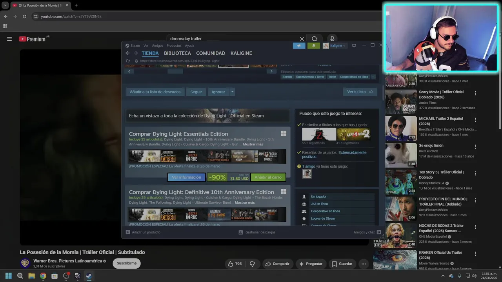Open the KALIGINE profile tab
The height and width of the screenshot is (282, 502).
[241, 53]
